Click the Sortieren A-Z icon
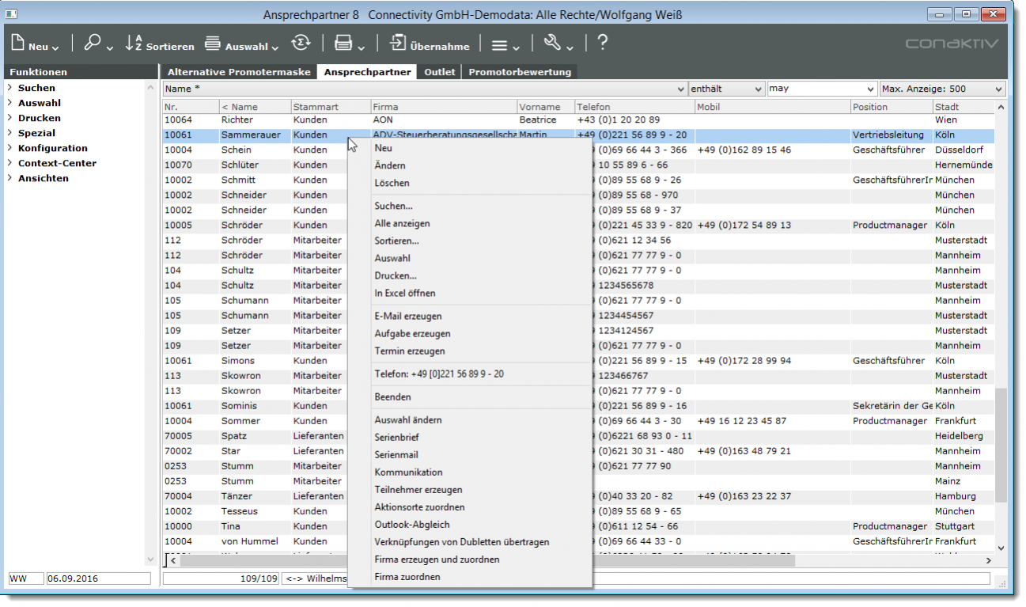Viewport: 1026px width, 607px height. (134, 44)
